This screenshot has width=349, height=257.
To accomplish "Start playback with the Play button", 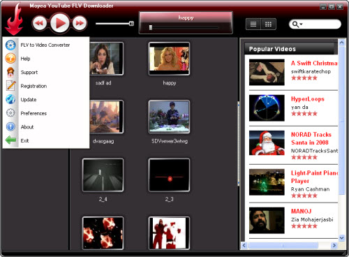I will 60,23.
